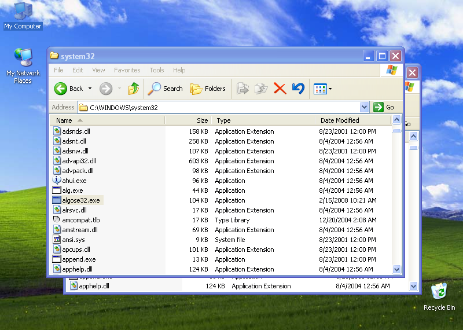463x330 pixels.
Task: Sort by the Size column header
Action: 188,120
